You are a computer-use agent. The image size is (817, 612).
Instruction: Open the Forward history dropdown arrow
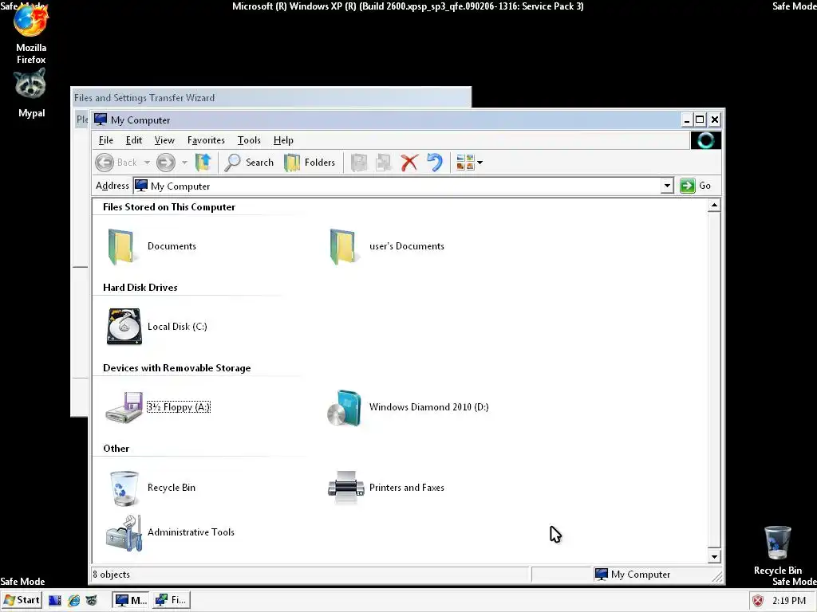click(x=184, y=163)
